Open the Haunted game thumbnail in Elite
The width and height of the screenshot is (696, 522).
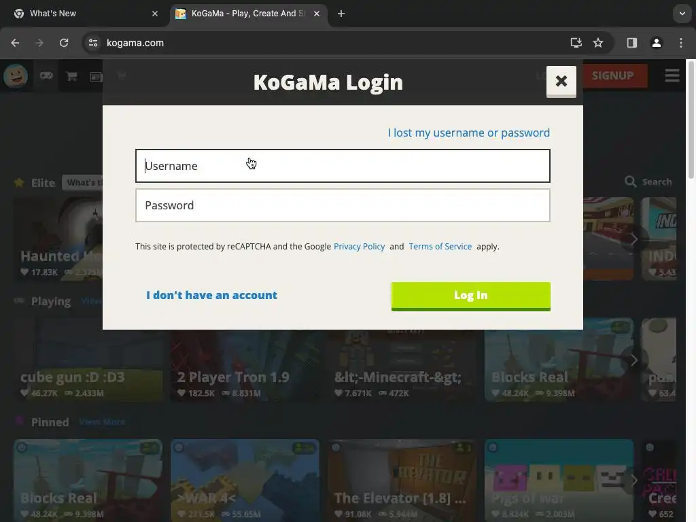pos(58,239)
